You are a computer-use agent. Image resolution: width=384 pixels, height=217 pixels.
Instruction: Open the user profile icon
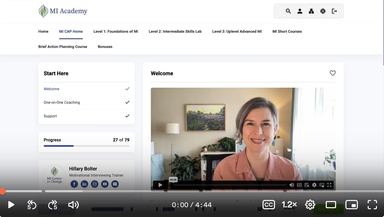click(x=300, y=11)
